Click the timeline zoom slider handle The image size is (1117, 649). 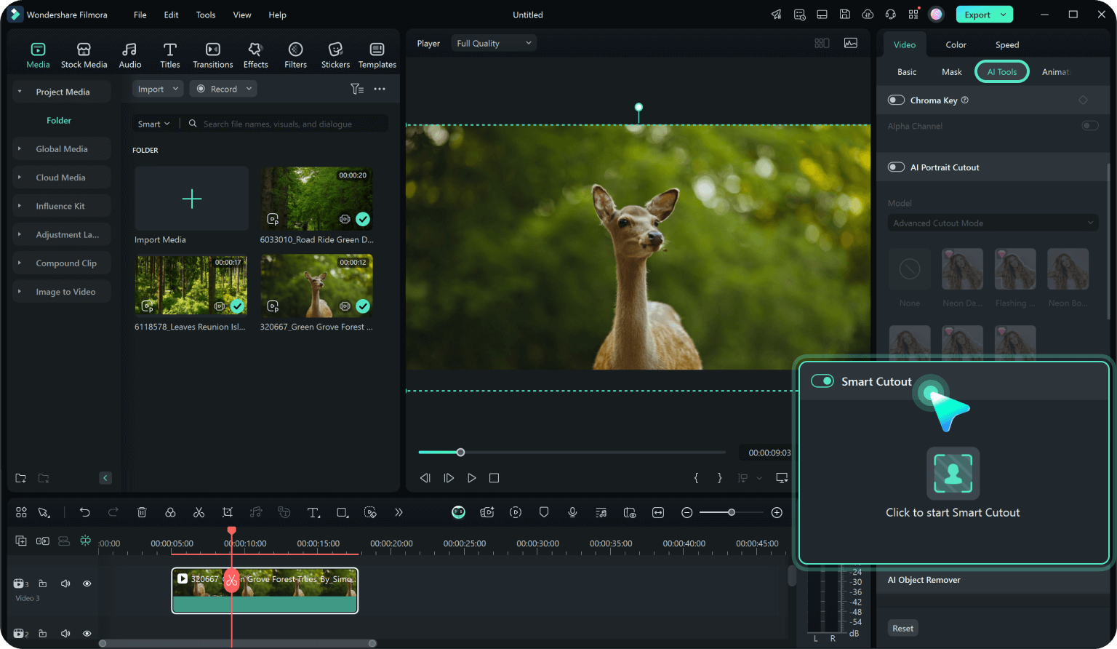732,512
